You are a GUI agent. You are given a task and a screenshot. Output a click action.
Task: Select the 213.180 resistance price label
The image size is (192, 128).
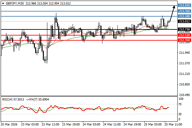pyautogui.click(x=184, y=16)
